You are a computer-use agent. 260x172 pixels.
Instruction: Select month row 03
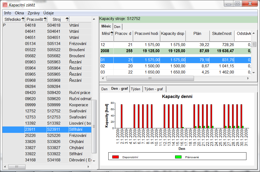[176, 72]
